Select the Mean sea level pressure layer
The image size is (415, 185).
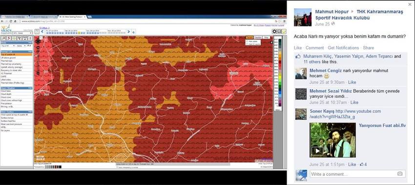click(11, 124)
